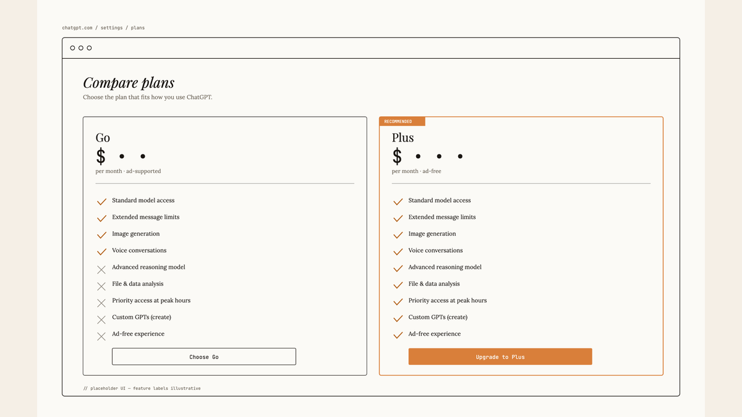Click checkmark beside Go's Standard model access
Viewport: 742px width, 417px height.
pyautogui.click(x=101, y=201)
